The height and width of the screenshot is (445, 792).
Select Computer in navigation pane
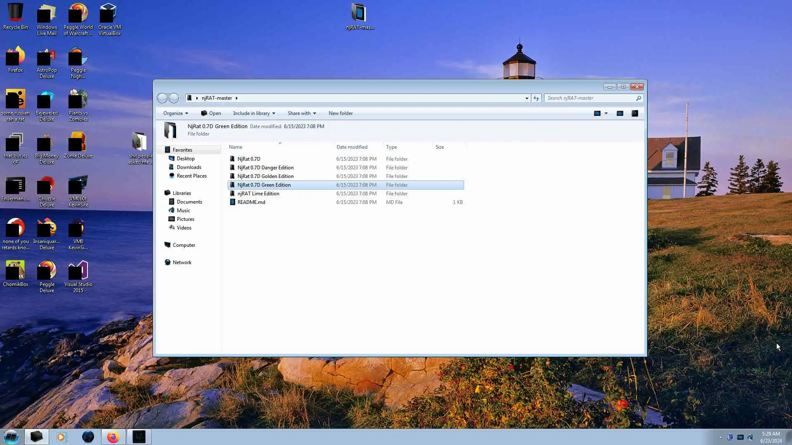tap(184, 245)
